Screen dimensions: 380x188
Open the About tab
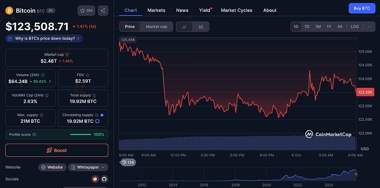coord(270,10)
